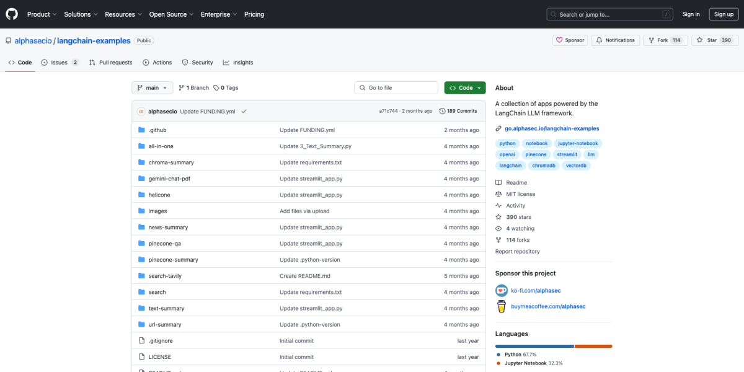Open the green Code dropdown button
Image resolution: width=744 pixels, height=372 pixels.
[465, 88]
